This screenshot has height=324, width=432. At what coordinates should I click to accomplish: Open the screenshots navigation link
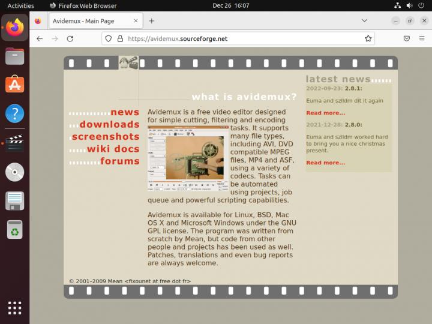point(105,137)
